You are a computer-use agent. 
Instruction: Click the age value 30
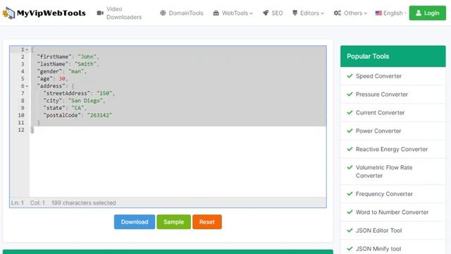tap(62, 78)
